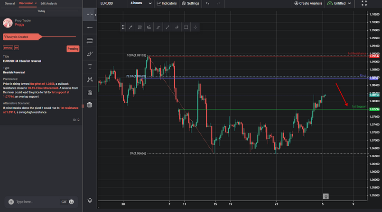Click Create Analysis button
382x212 pixels.
pos(308,3)
